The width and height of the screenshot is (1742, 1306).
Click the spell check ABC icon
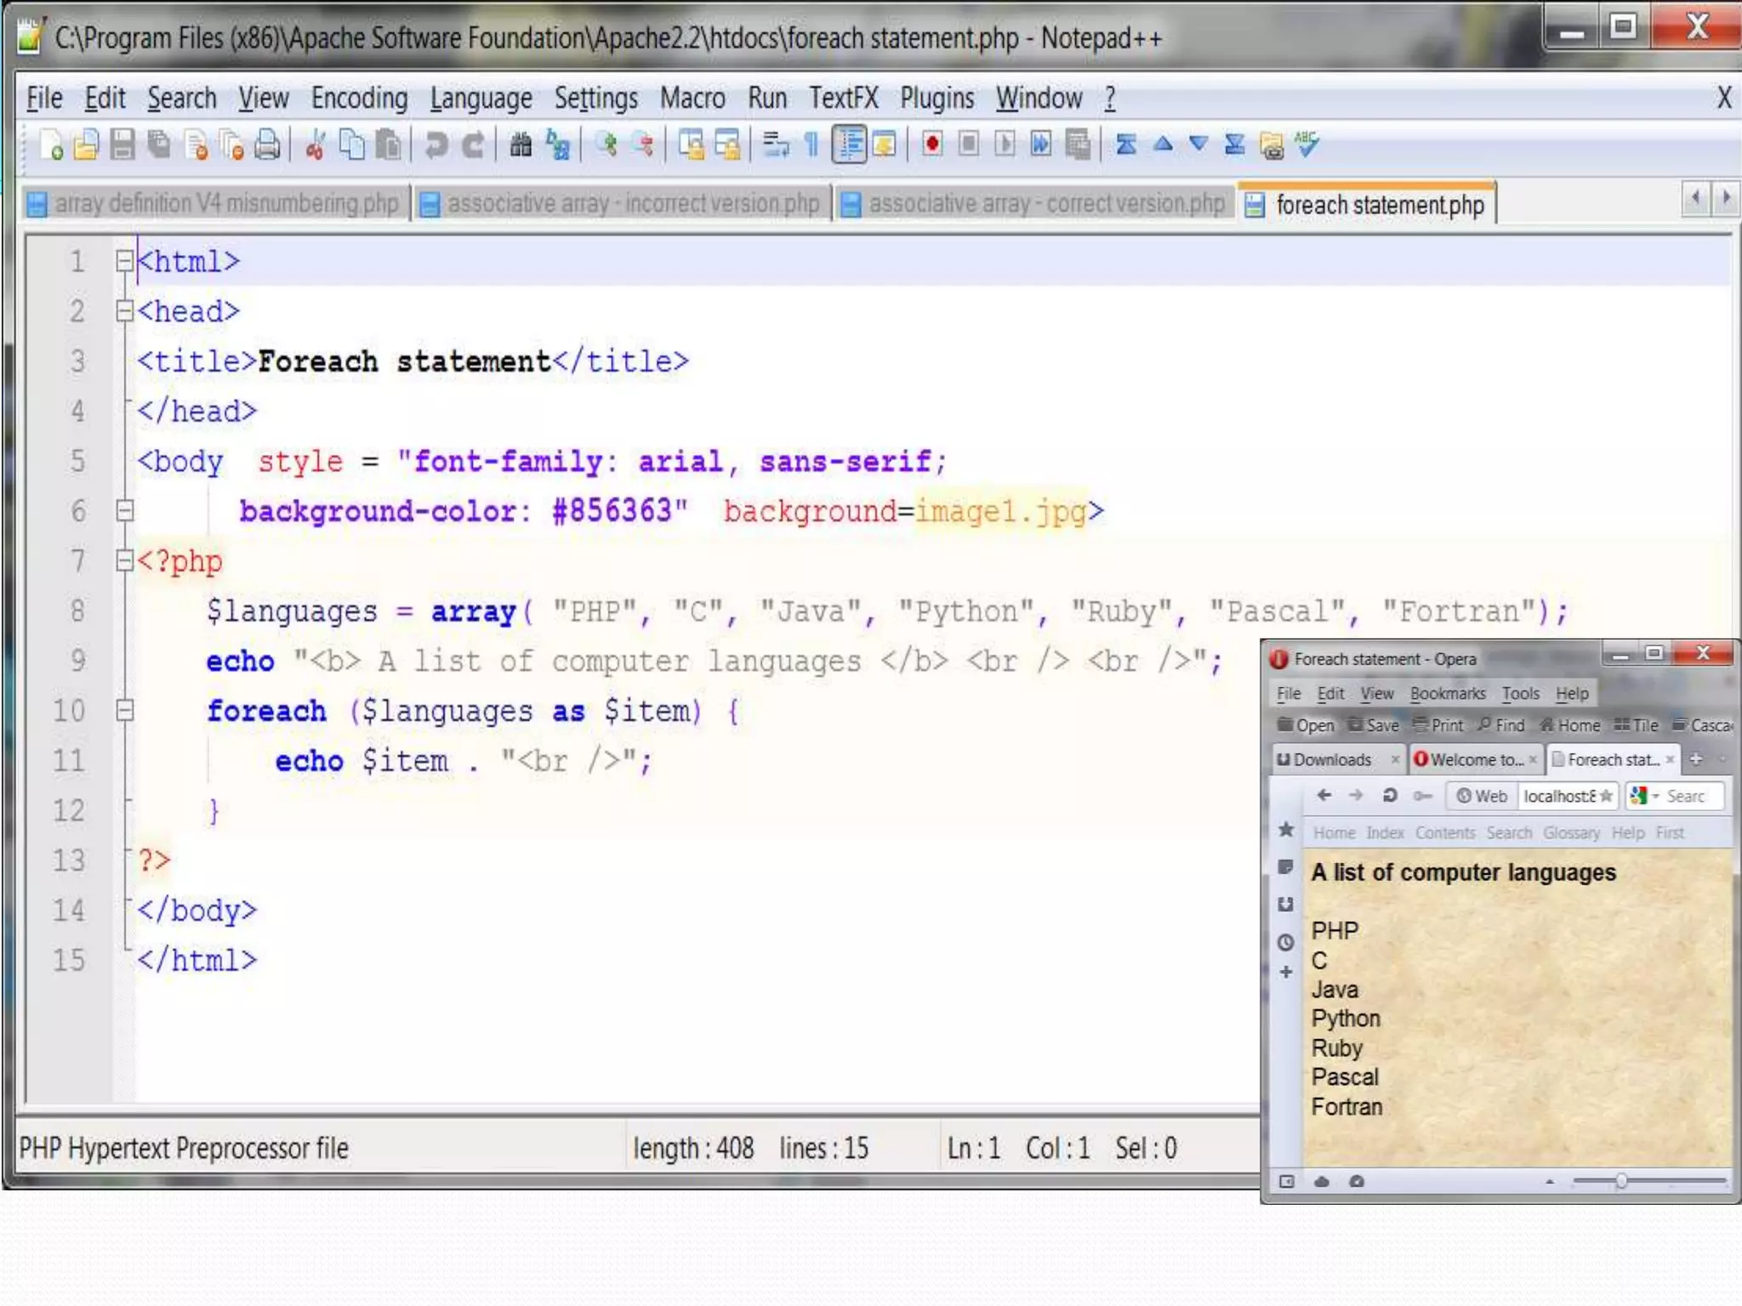tap(1306, 144)
